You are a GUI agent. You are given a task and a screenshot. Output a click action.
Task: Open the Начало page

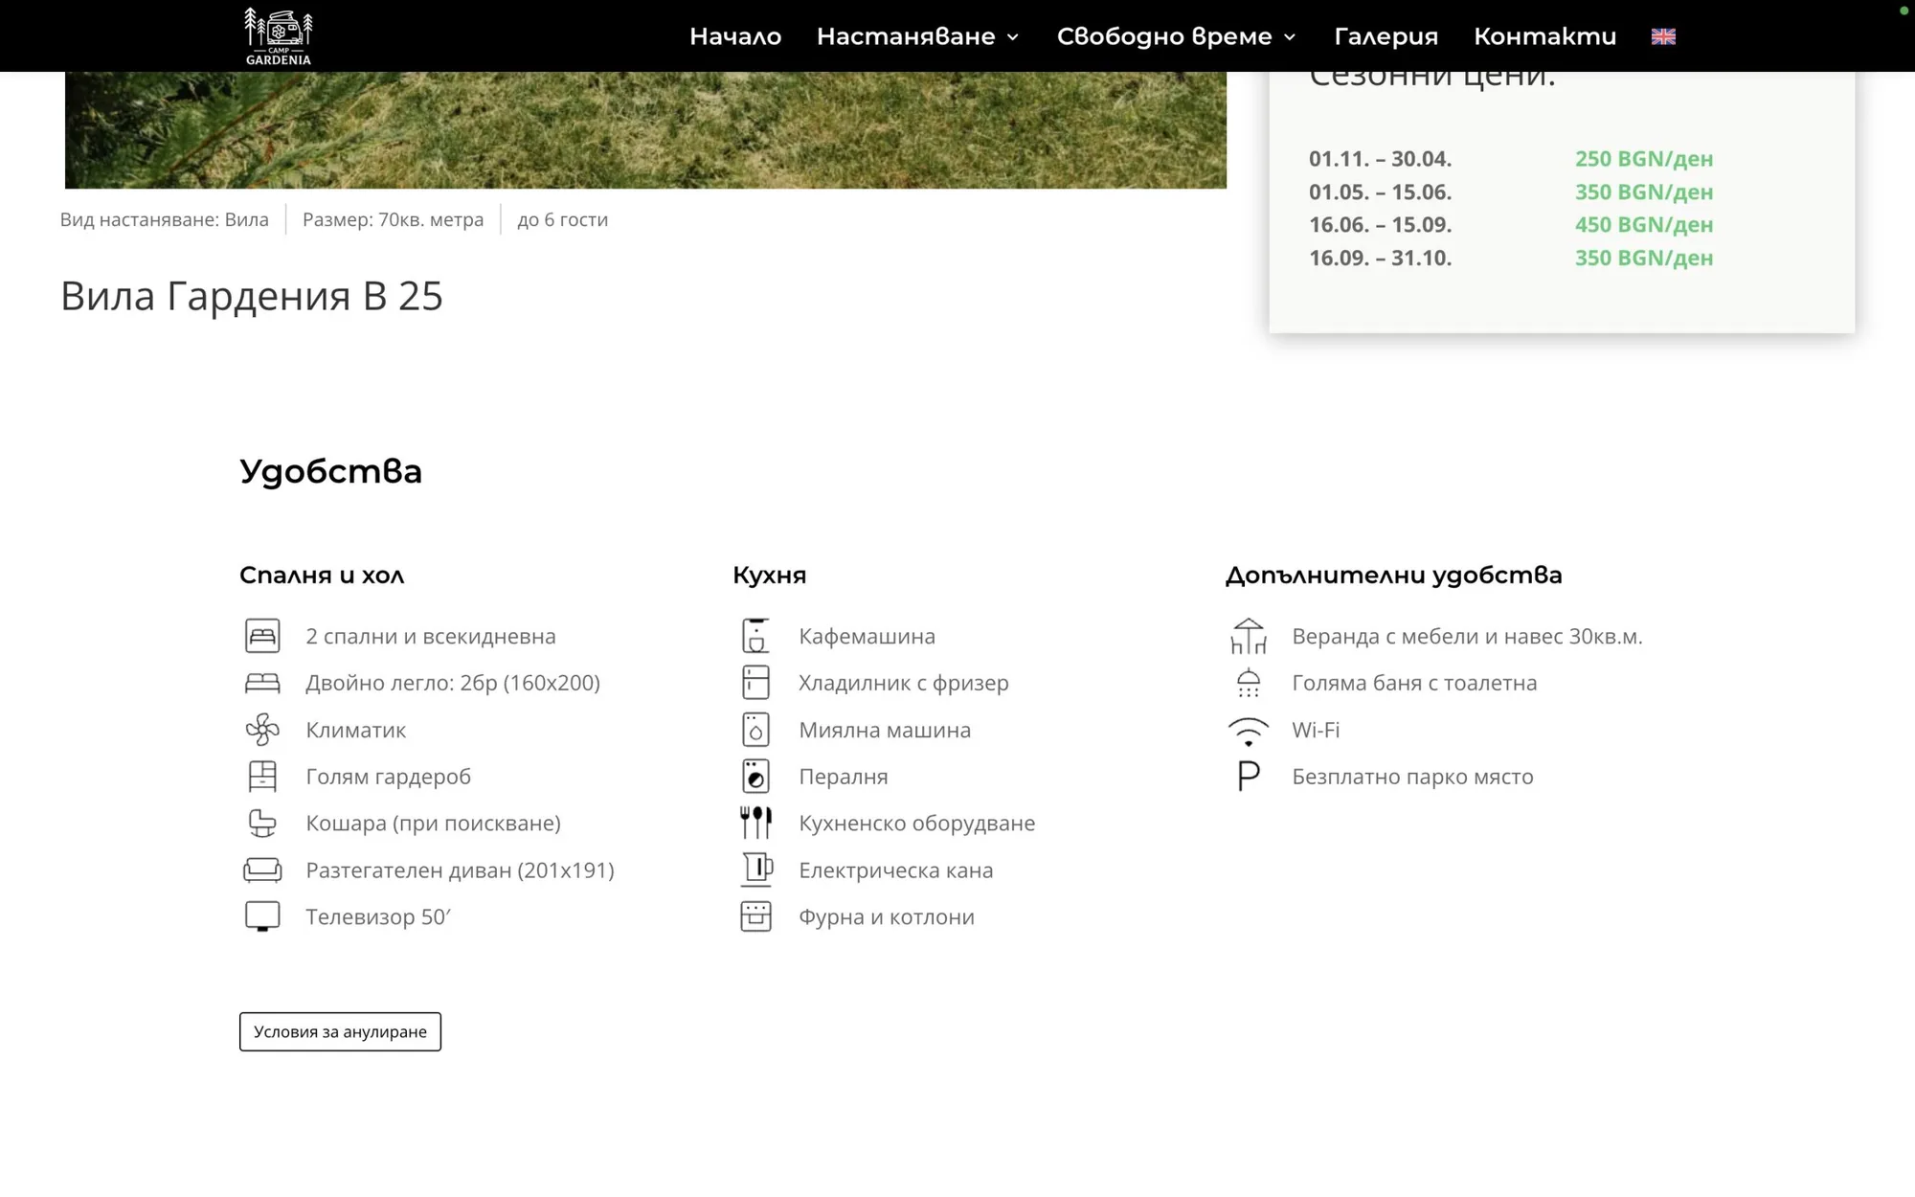click(735, 36)
